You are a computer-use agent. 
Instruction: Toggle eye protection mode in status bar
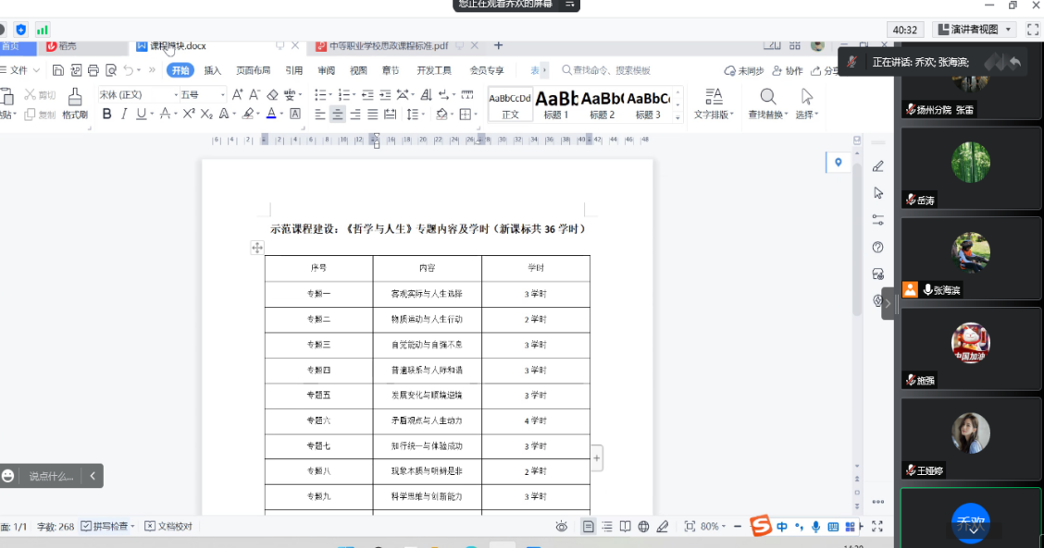[561, 527]
